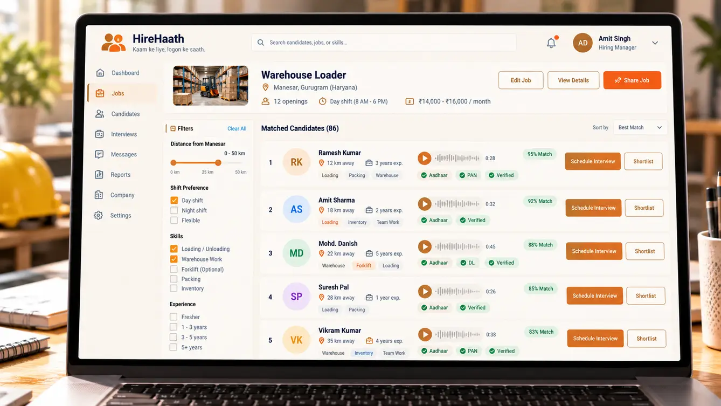
Task: Click the Settings gear icon
Action: pyautogui.click(x=98, y=215)
